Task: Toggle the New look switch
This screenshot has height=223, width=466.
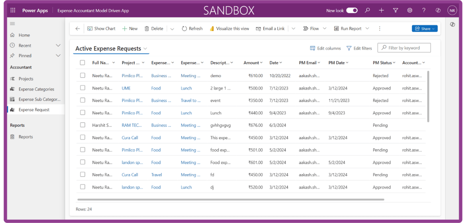Action: (352, 10)
